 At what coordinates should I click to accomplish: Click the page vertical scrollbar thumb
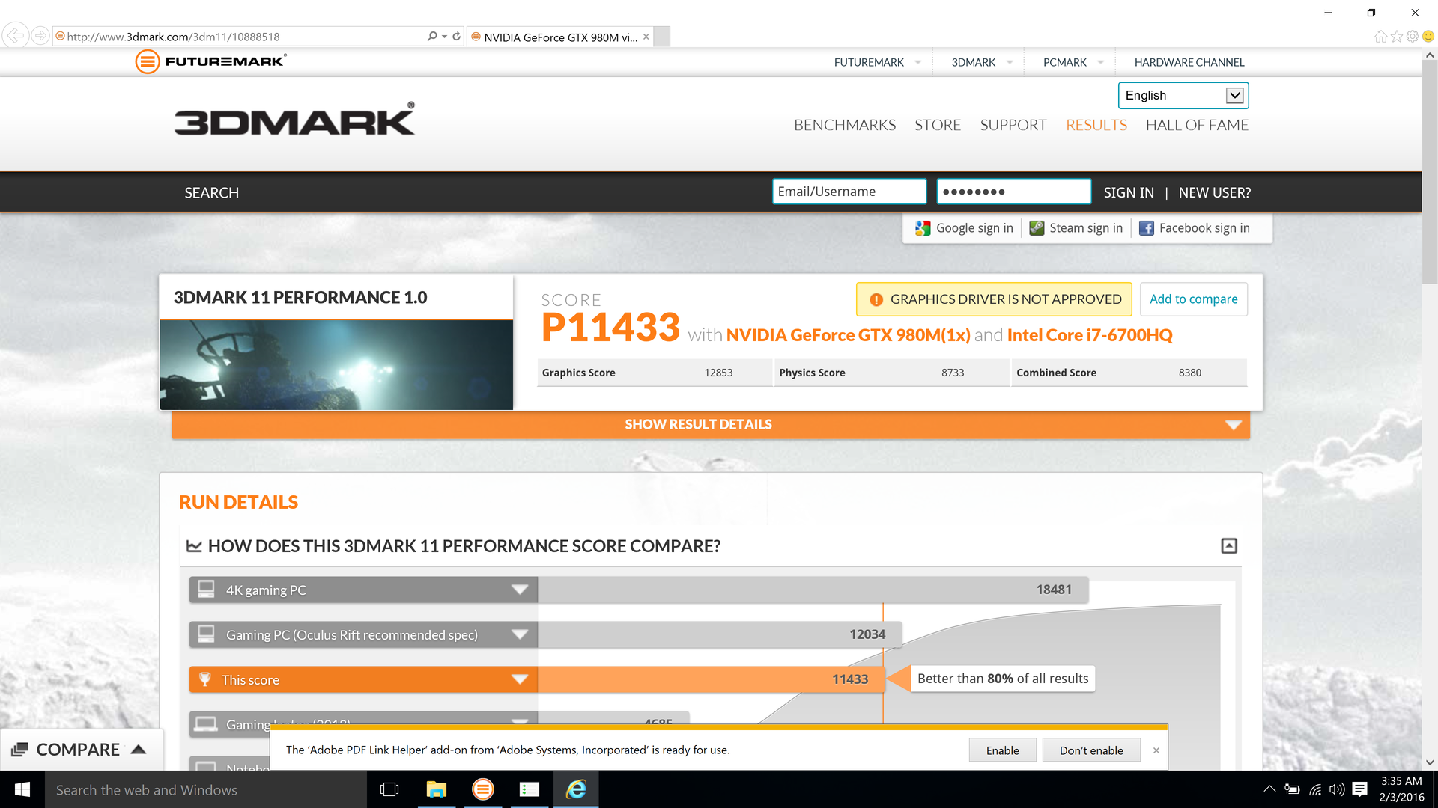tap(1430, 172)
